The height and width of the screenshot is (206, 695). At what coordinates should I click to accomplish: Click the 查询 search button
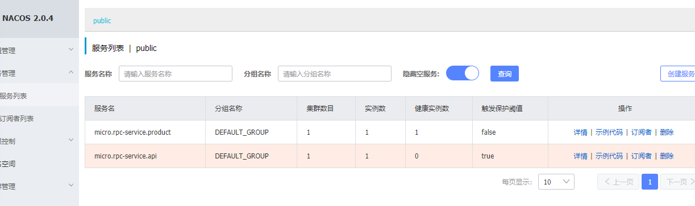[505, 74]
